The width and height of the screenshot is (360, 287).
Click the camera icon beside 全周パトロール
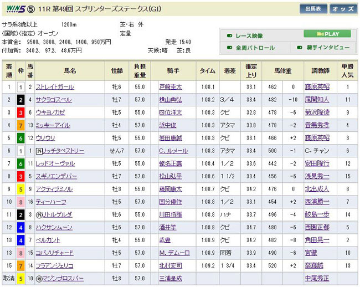pyautogui.click(x=229, y=48)
